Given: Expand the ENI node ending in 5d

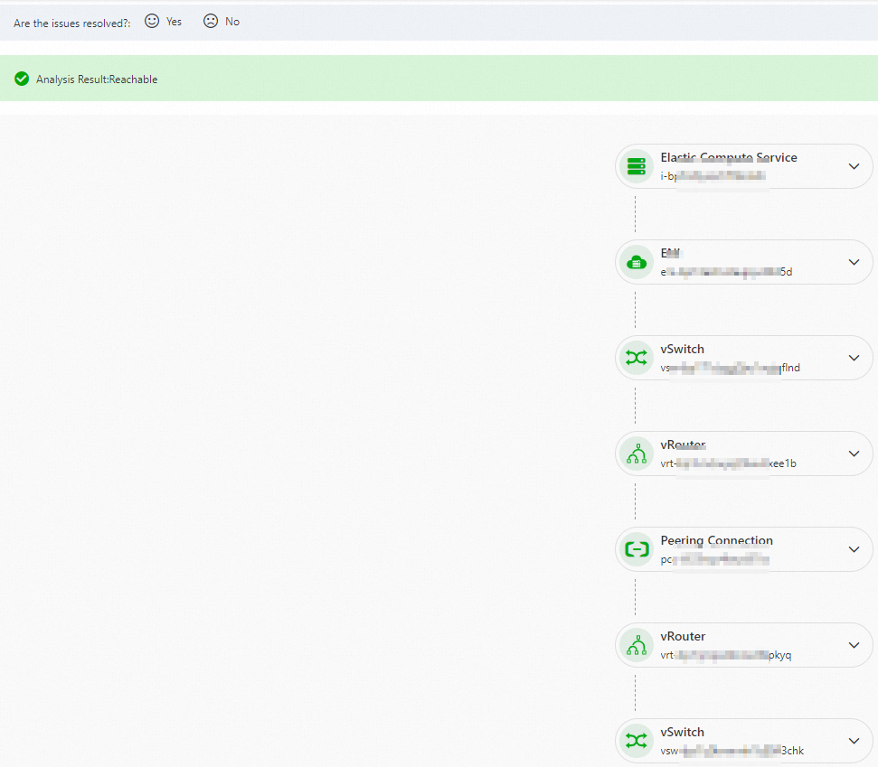Looking at the screenshot, I should 854,262.
